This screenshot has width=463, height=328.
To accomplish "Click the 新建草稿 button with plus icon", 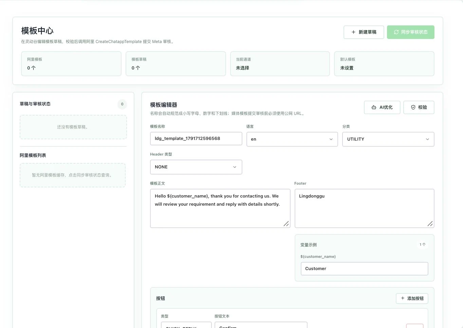I will (x=364, y=32).
